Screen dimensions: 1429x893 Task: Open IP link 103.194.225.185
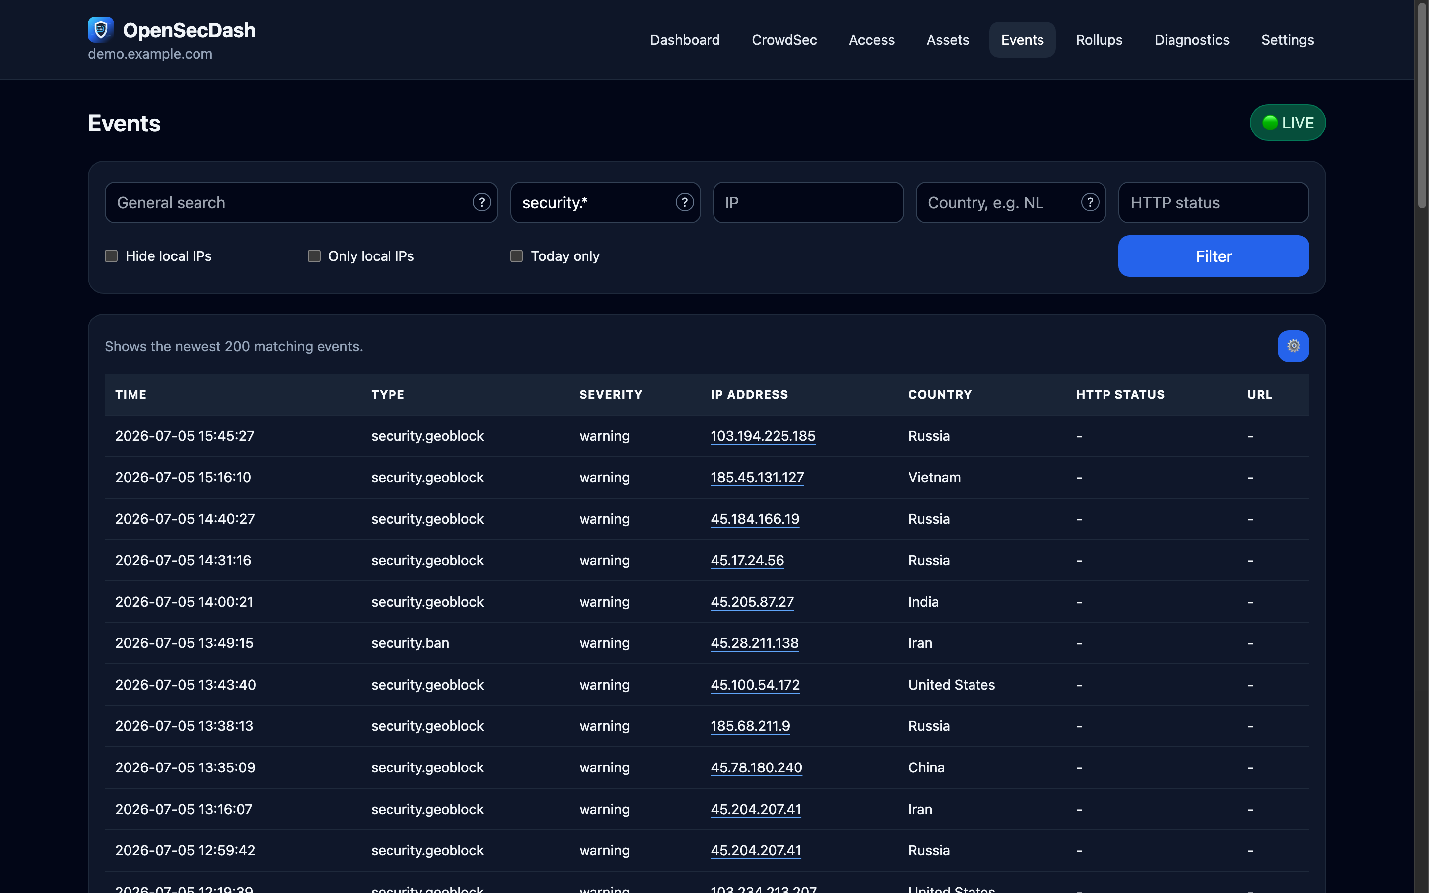763,436
